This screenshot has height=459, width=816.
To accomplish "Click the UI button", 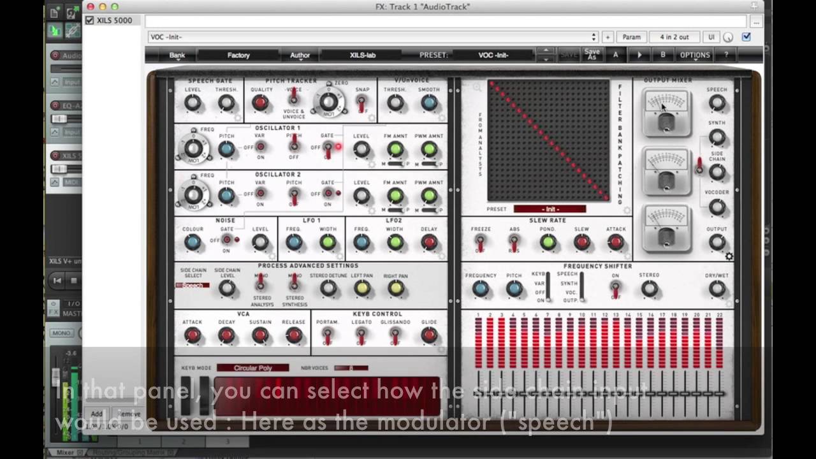I will tap(711, 37).
